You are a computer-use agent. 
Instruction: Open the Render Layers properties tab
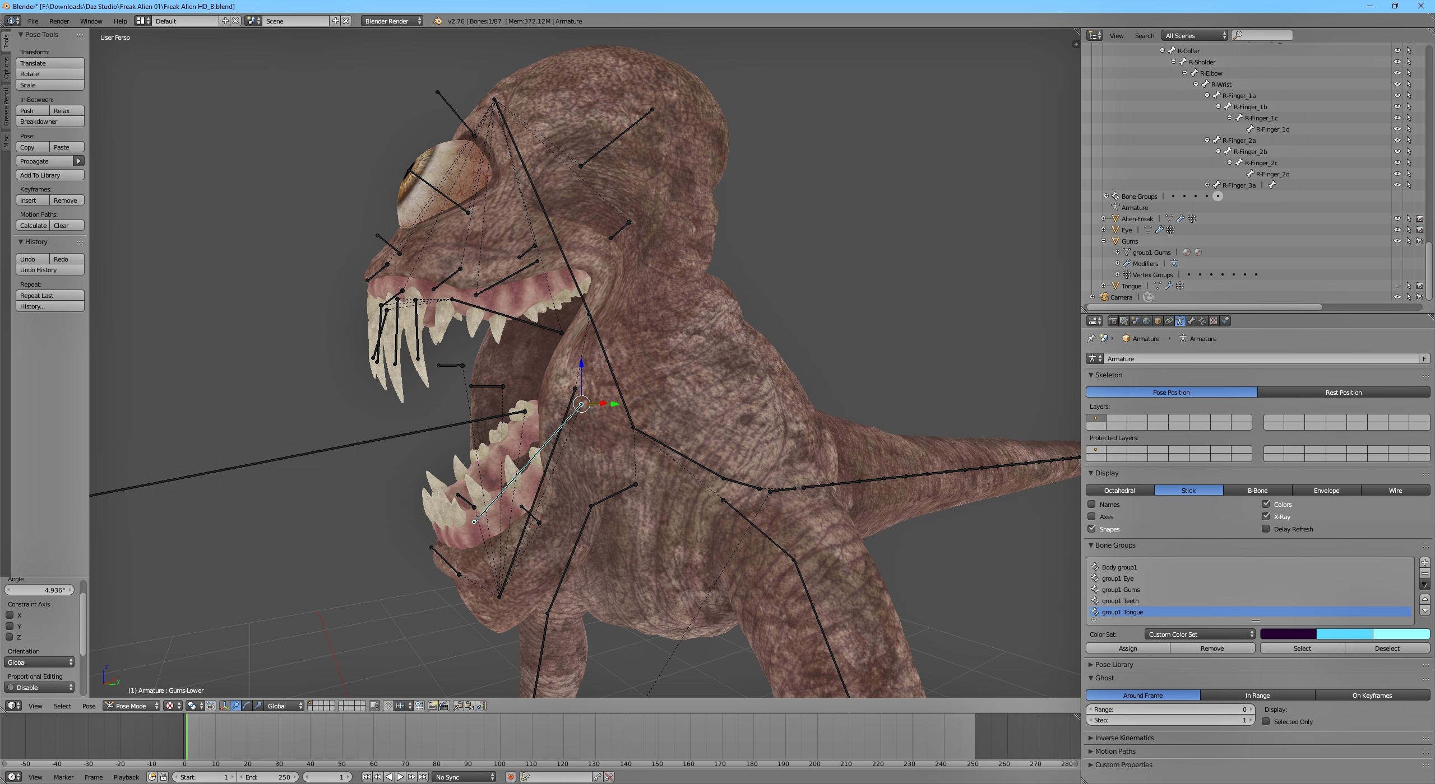pyautogui.click(x=1124, y=321)
